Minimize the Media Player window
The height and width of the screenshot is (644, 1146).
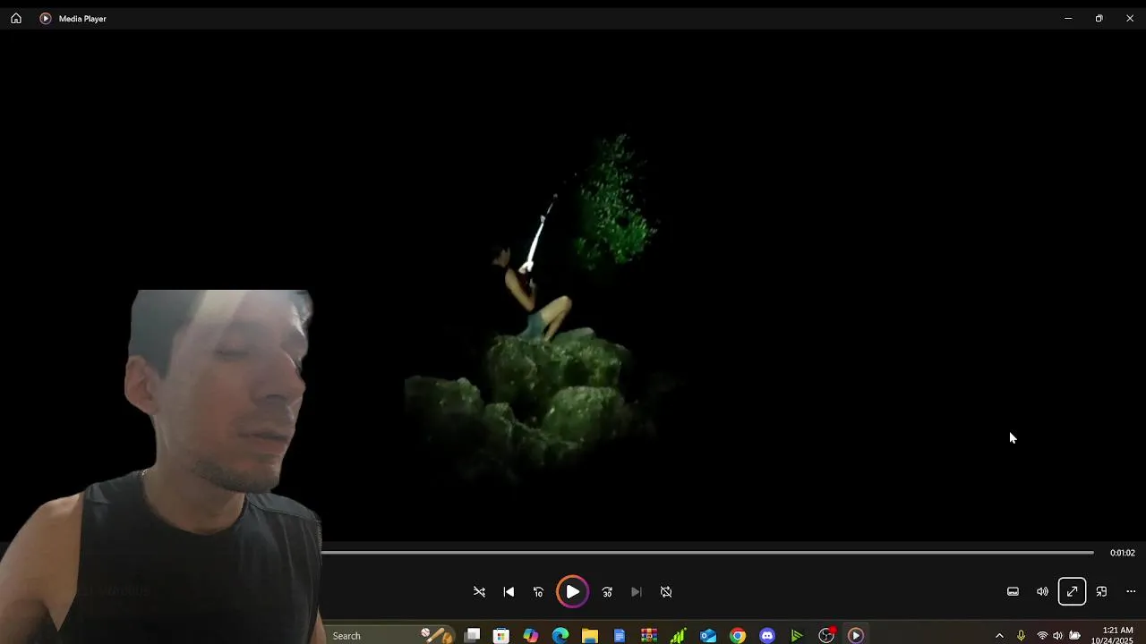point(1068,18)
